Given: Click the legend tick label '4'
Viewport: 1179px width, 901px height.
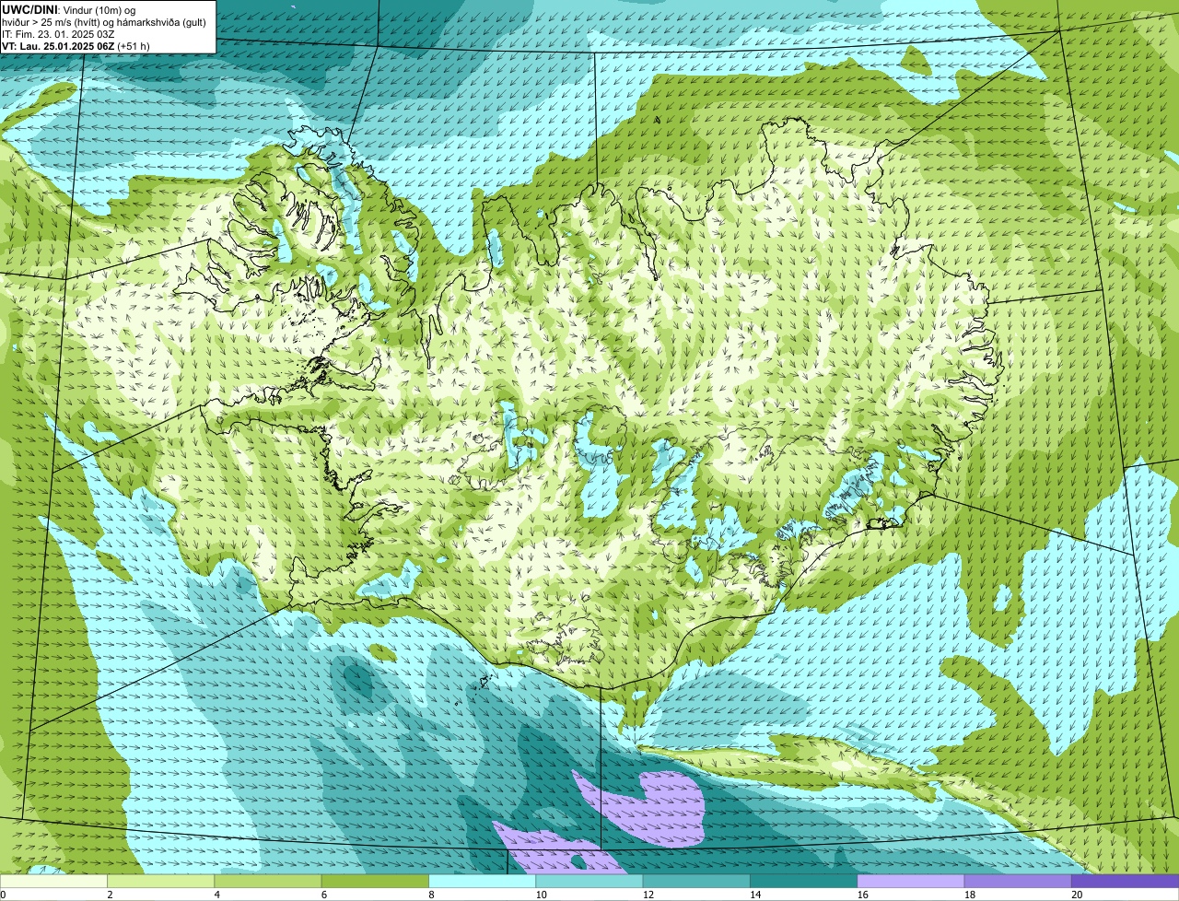Looking at the screenshot, I should 216,895.
